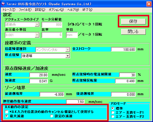Close the window with the red X button
153x122 pixels.
point(149,4)
